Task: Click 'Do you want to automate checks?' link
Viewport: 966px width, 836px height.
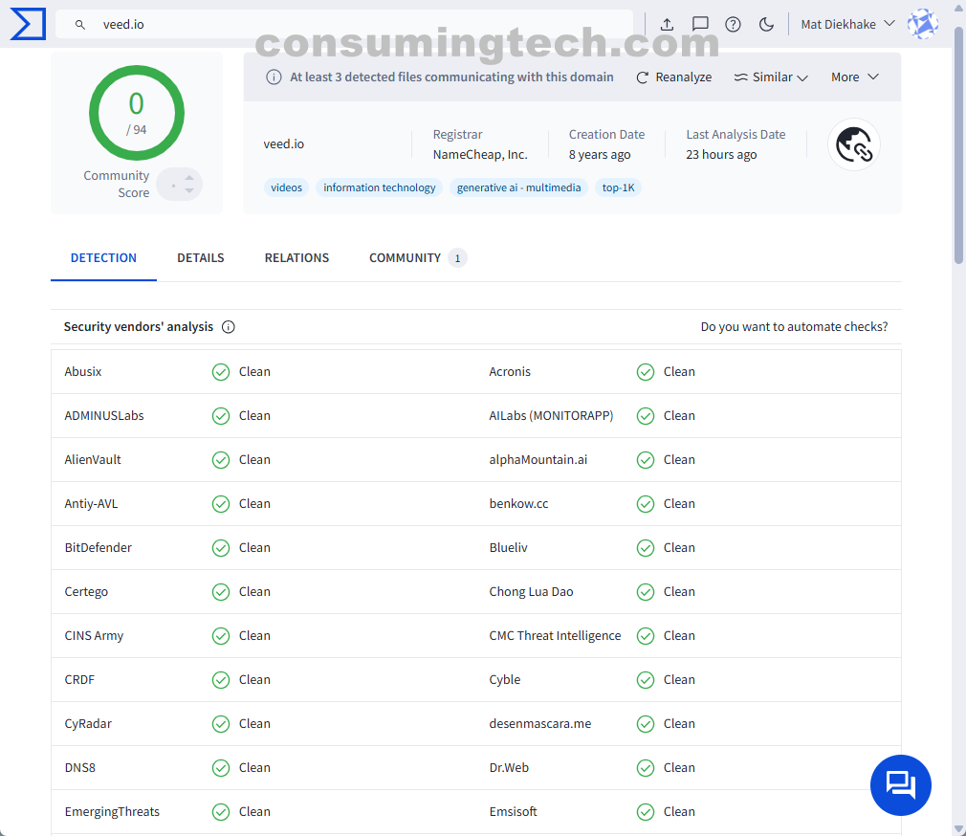Action: click(794, 327)
